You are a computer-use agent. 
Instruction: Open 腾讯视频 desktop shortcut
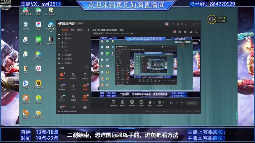(38, 55)
